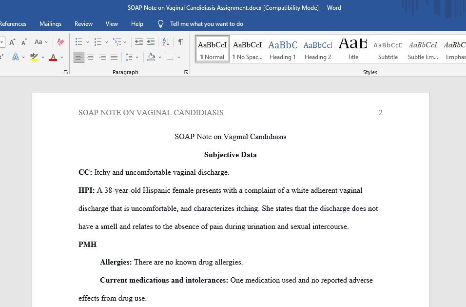The width and height of the screenshot is (466, 307).
Task: Click the Tell Me lightbulb icon
Action: point(160,24)
